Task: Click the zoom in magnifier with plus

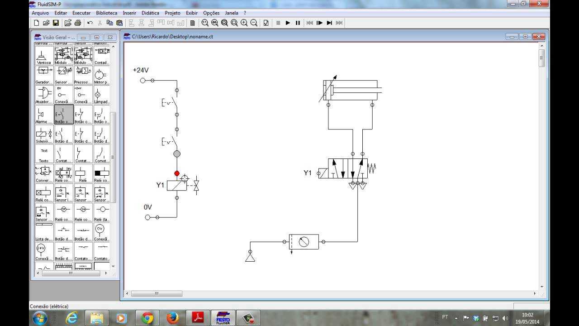Action: [244, 23]
